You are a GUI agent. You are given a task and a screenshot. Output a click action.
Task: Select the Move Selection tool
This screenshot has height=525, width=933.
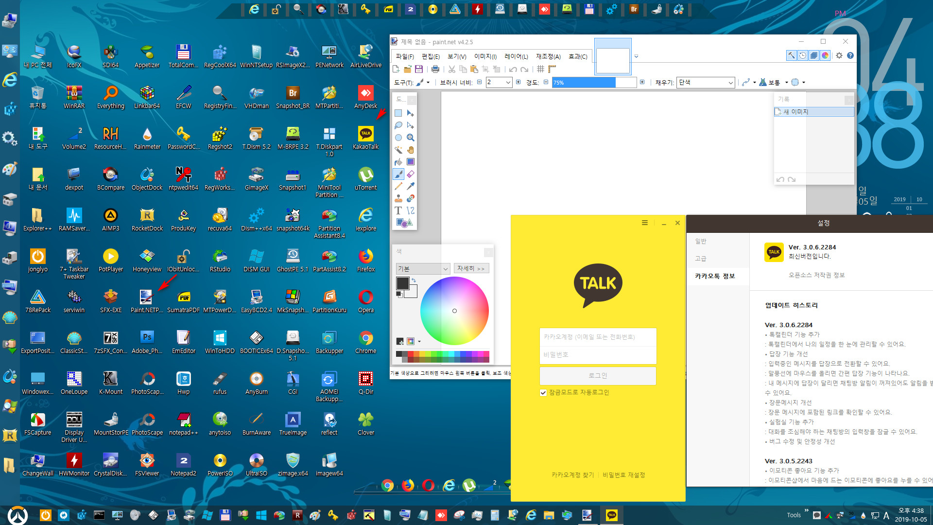[x=411, y=125]
